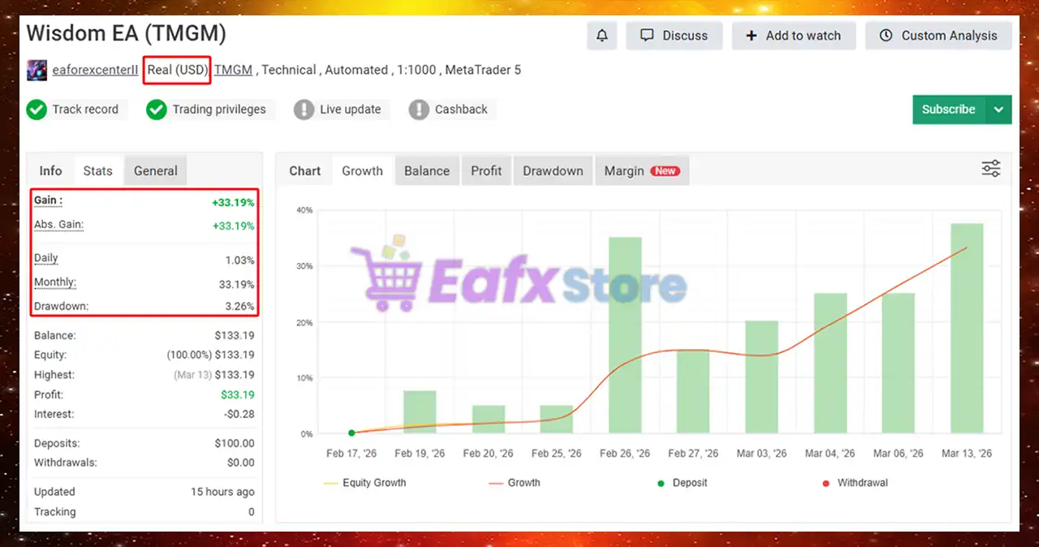The image size is (1039, 547).
Task: Open the Drawdown chart tab
Action: coord(552,171)
